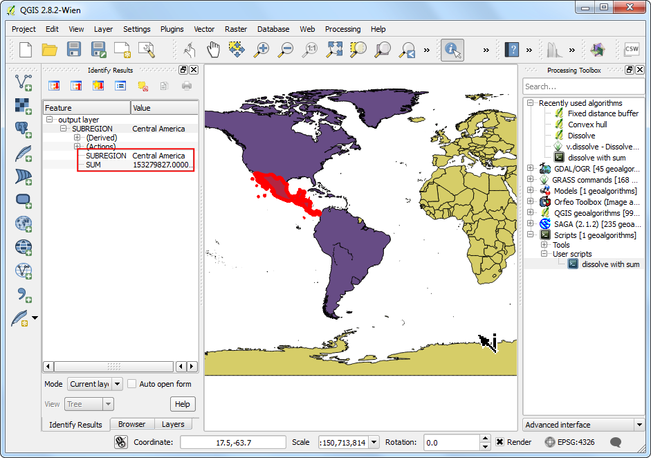This screenshot has height=458, width=651.
Task: Select the Pan Map hand tool
Action: coord(213,50)
